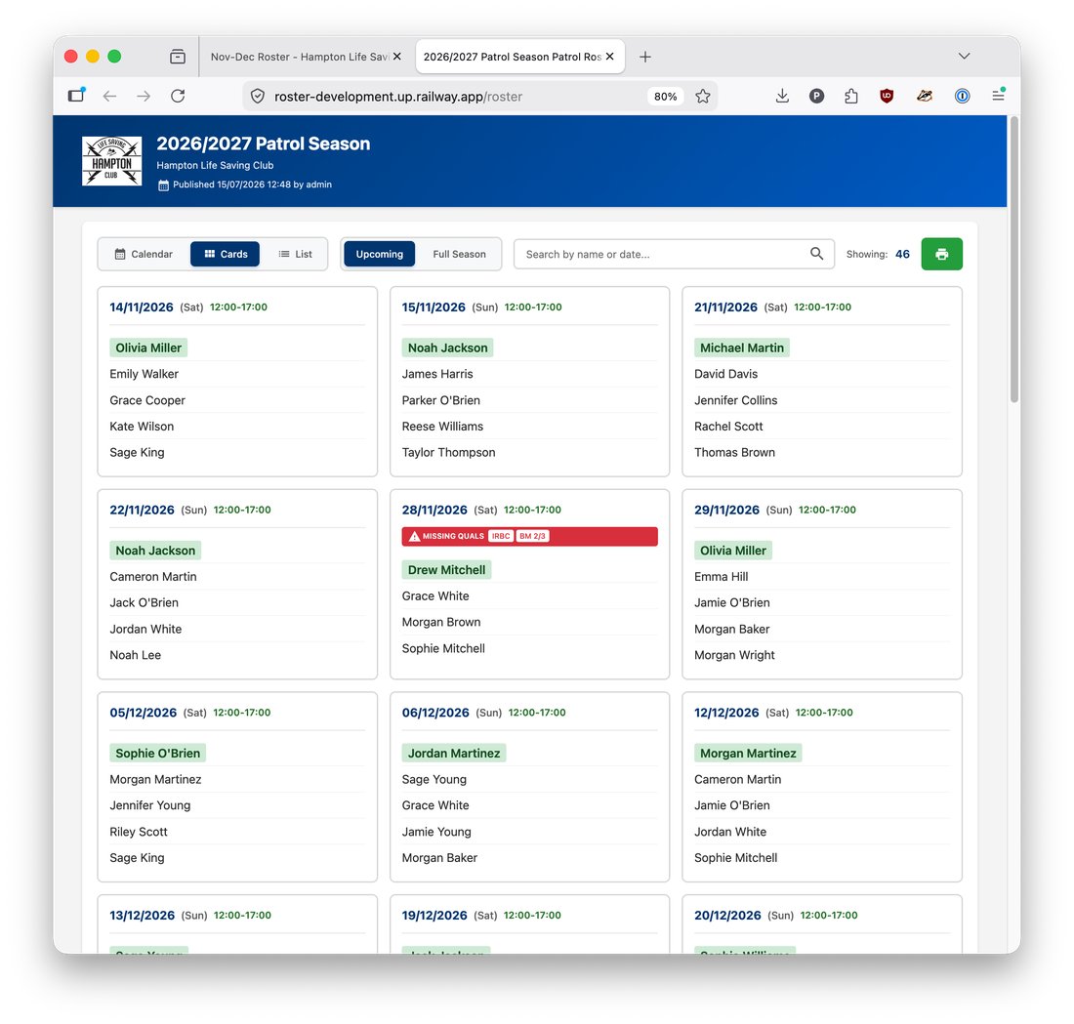Switch to Calendar view

[x=144, y=254]
